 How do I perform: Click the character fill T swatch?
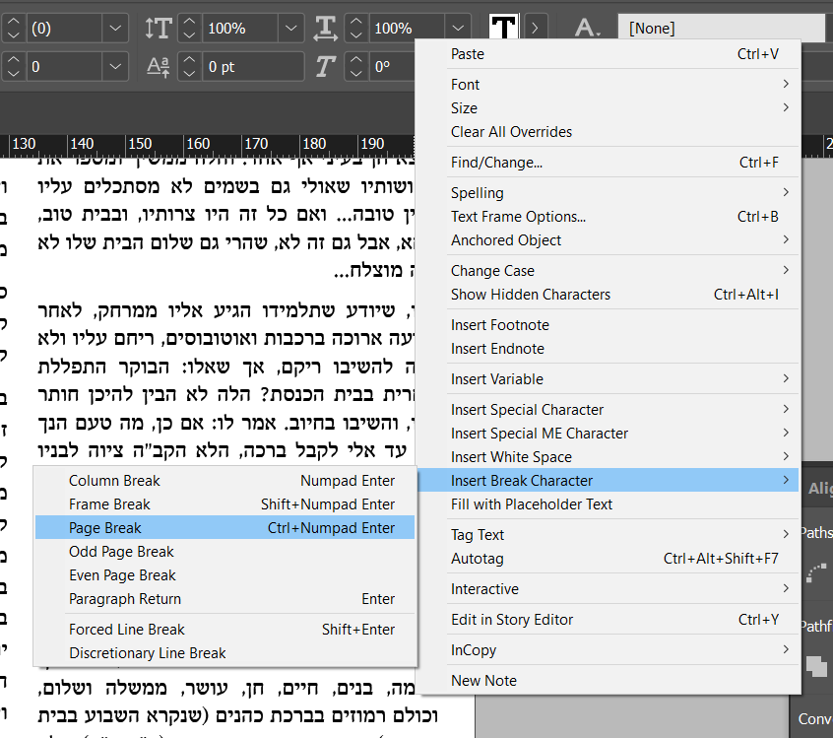coord(503,27)
